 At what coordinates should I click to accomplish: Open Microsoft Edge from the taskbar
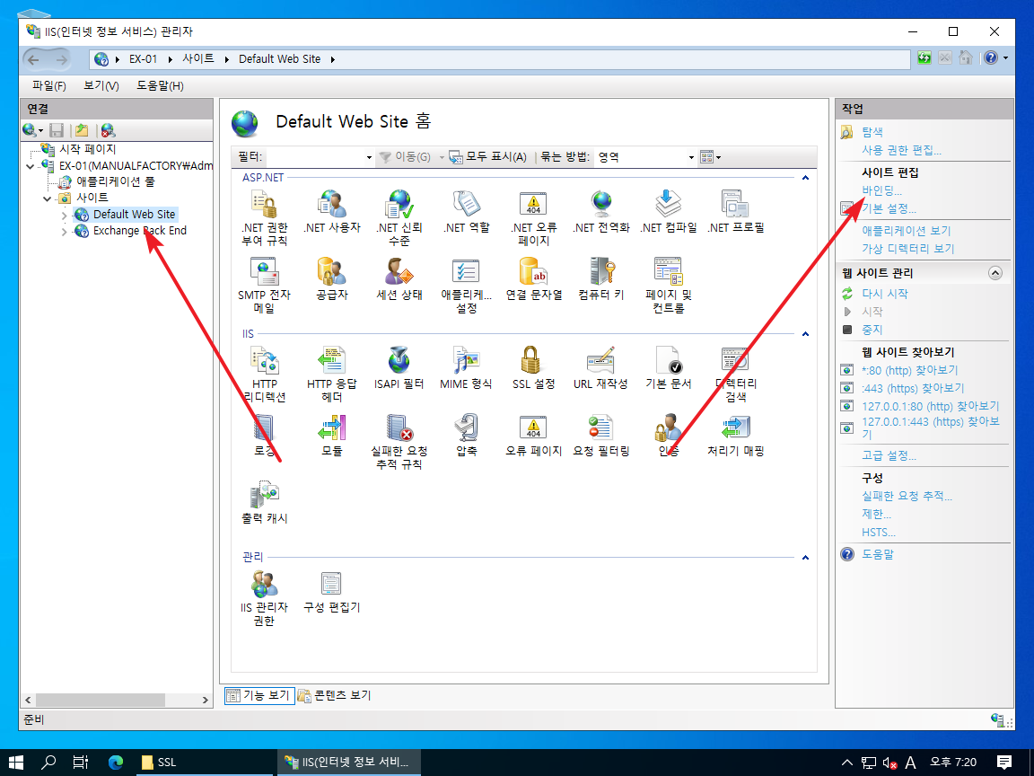116,763
